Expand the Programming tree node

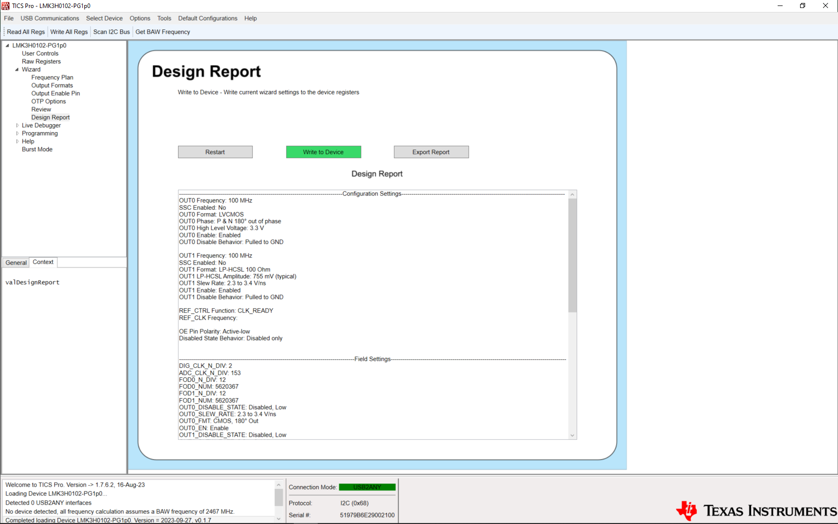[17, 133]
